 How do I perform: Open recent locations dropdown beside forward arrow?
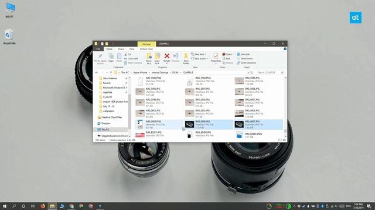(x=107, y=72)
